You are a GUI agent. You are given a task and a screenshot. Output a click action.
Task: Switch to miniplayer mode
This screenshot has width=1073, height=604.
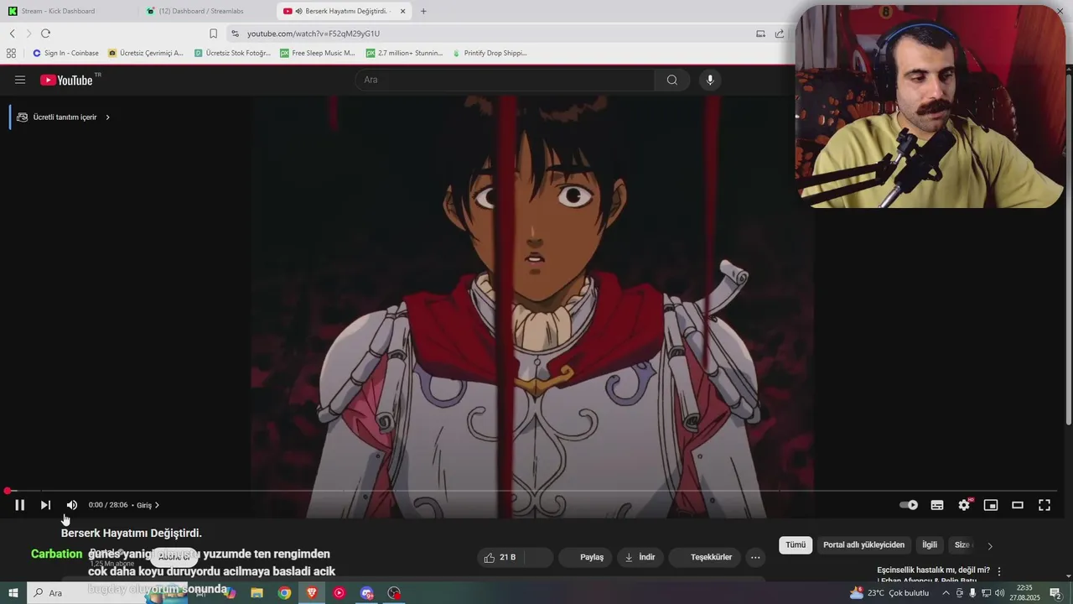[x=991, y=505]
